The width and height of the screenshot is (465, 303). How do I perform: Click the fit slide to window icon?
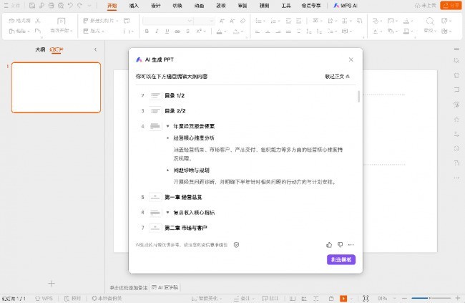pyautogui.click(x=366, y=298)
